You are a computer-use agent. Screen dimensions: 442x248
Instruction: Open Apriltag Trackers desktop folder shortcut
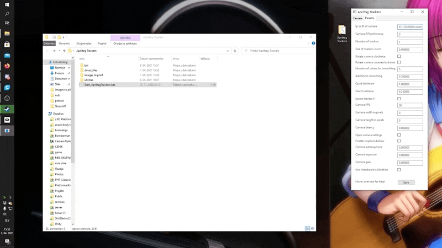tap(342, 34)
